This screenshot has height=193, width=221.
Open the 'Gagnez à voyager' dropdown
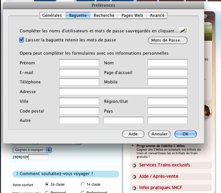click(32, 150)
